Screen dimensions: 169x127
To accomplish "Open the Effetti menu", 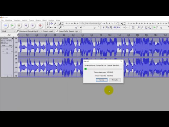I will tap(44, 20).
